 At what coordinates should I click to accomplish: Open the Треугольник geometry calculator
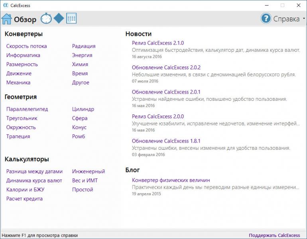[22, 118]
